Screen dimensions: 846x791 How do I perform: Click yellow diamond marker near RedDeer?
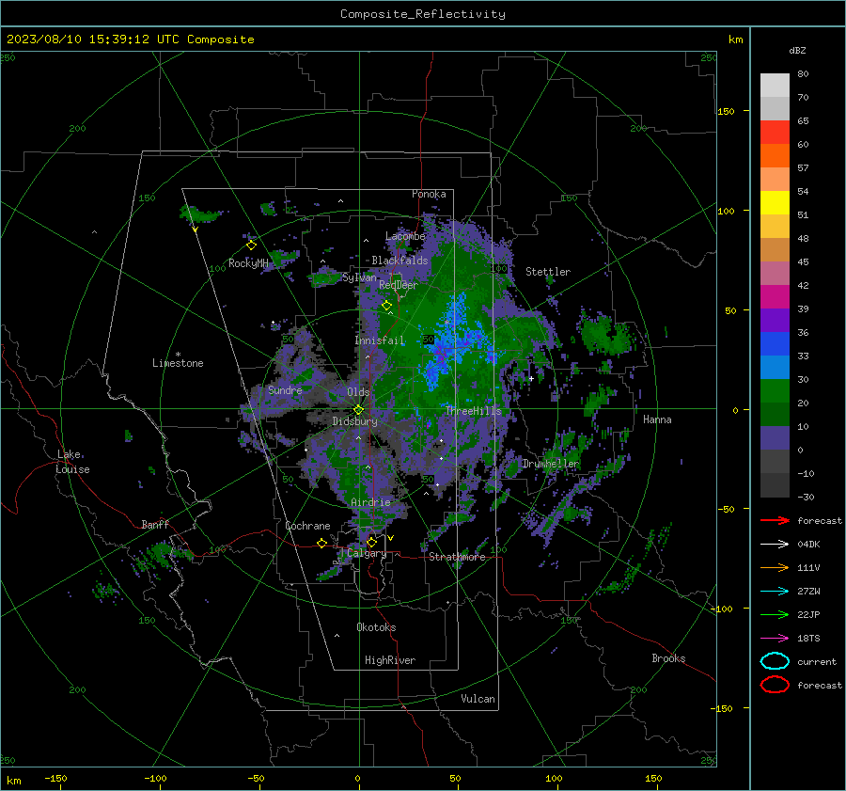click(386, 306)
